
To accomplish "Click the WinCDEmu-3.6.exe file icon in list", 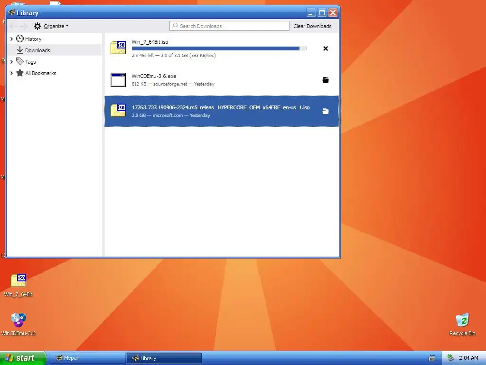I will 118,80.
